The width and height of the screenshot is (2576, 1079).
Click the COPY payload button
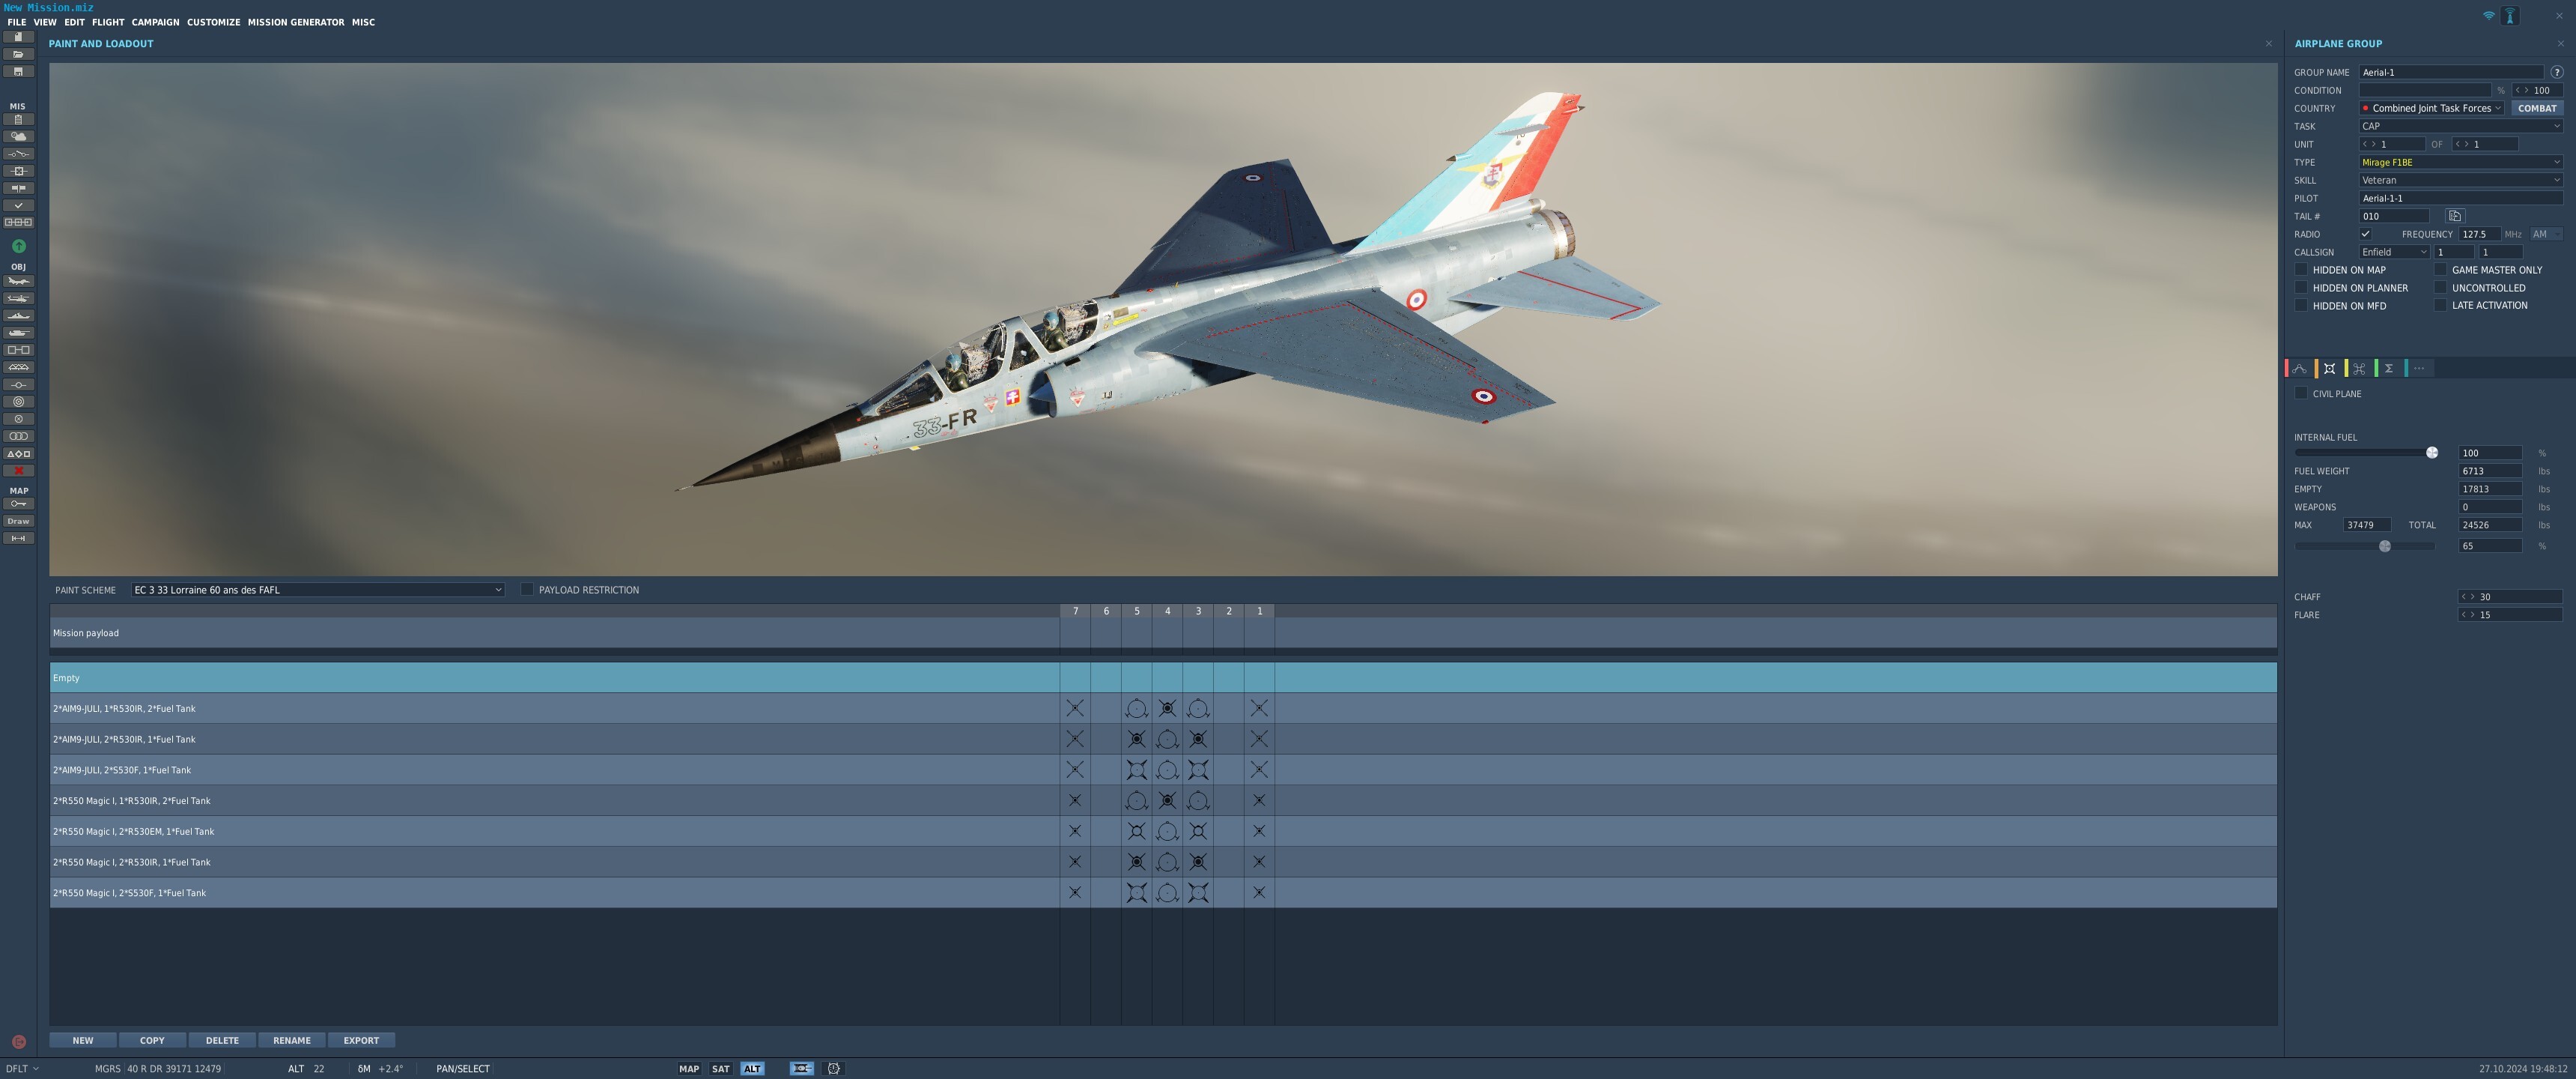click(152, 1041)
